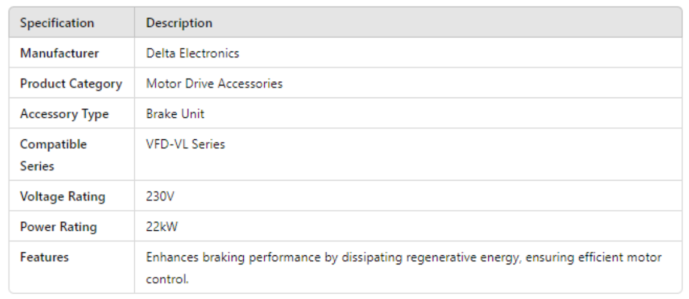Screen dimensions: 689x299
Task: Select the Product Category label
Action: coord(71,84)
